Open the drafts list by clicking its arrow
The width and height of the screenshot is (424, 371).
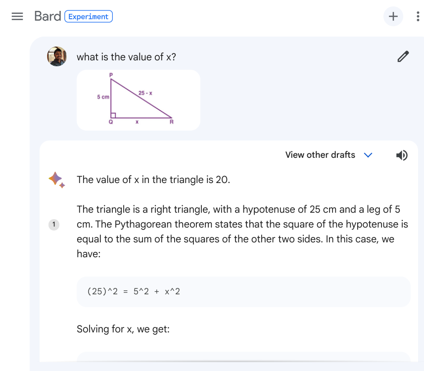pos(368,155)
